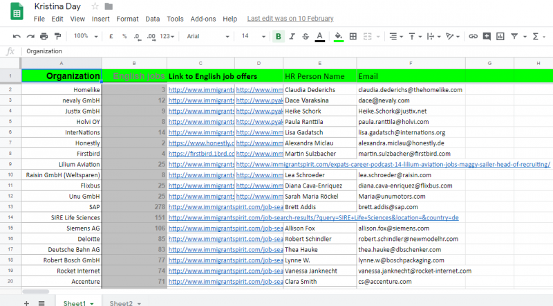
Task: Select the Organization header cell
Action: 62,76
